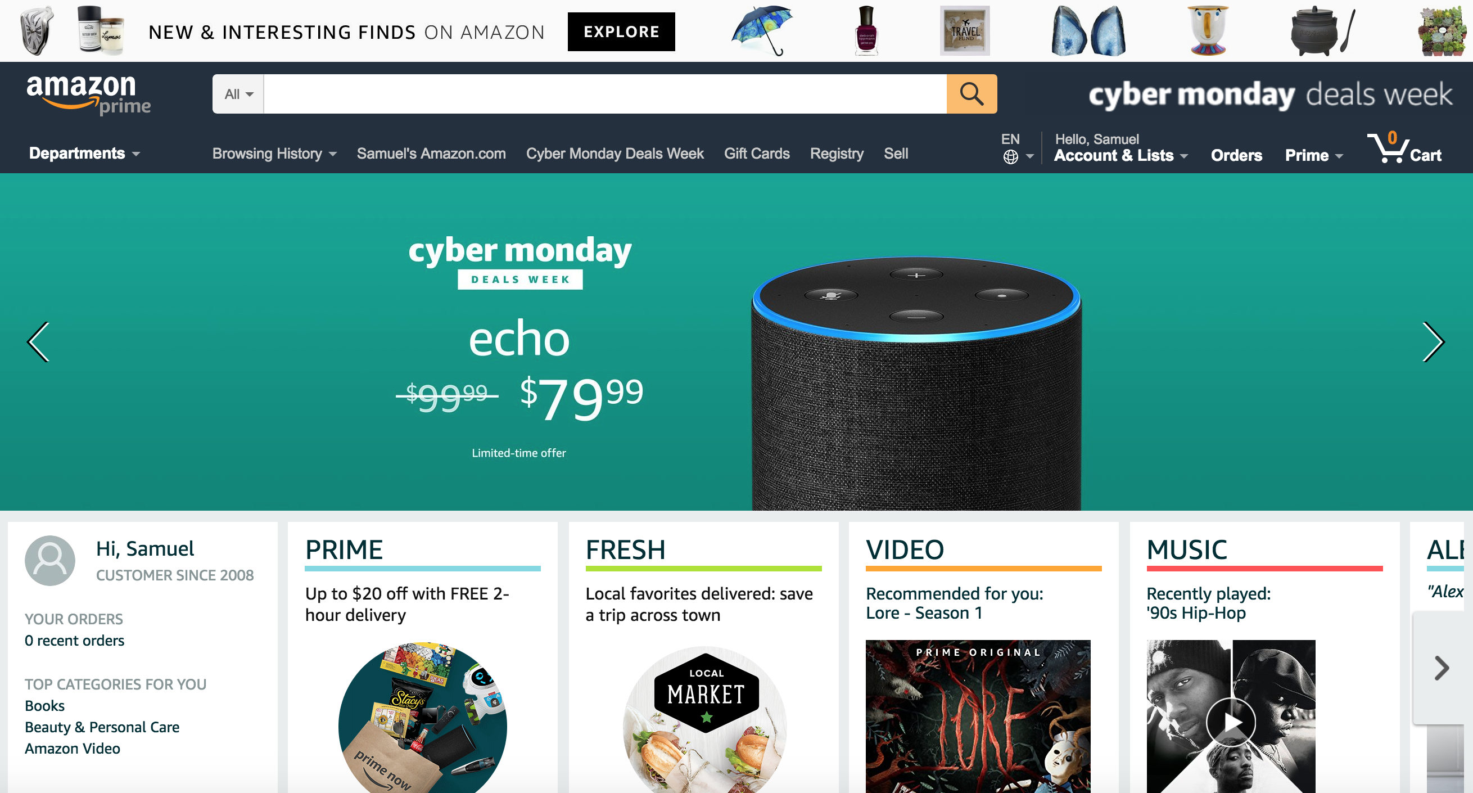Screen dimensions: 1473x793
Task: Open the All search category dropdown
Action: coord(238,94)
